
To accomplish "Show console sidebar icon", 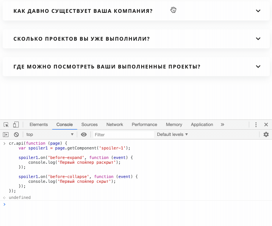I will pyautogui.click(x=6, y=134).
